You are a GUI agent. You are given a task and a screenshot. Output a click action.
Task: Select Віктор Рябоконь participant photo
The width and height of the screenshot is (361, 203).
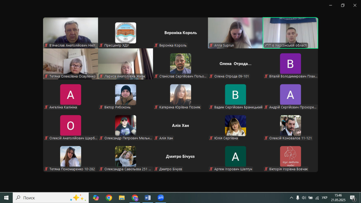tap(126, 95)
